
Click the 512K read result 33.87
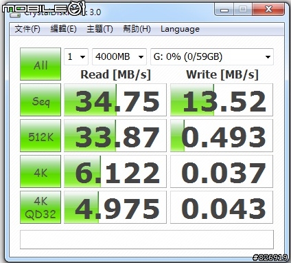coord(115,136)
